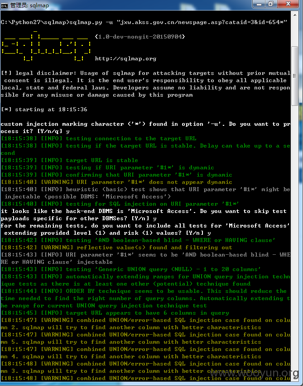
Task: Click the '[!] legal disclaimer' line
Action: click(x=145, y=73)
